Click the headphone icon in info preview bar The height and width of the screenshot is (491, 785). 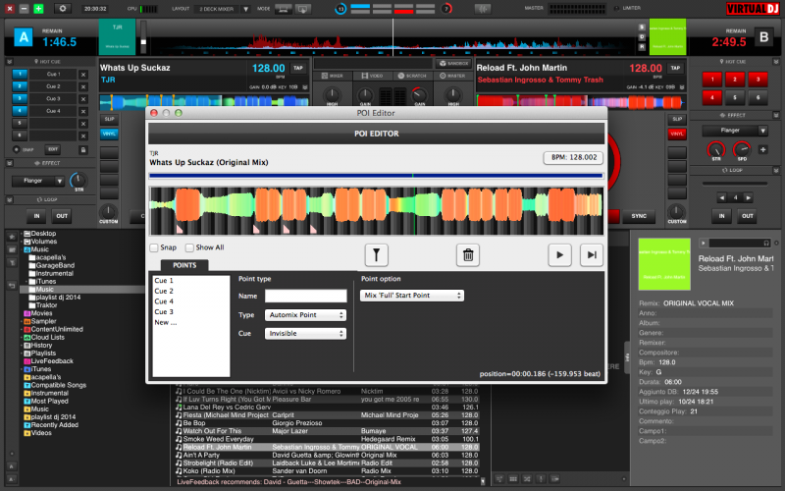[x=766, y=243]
